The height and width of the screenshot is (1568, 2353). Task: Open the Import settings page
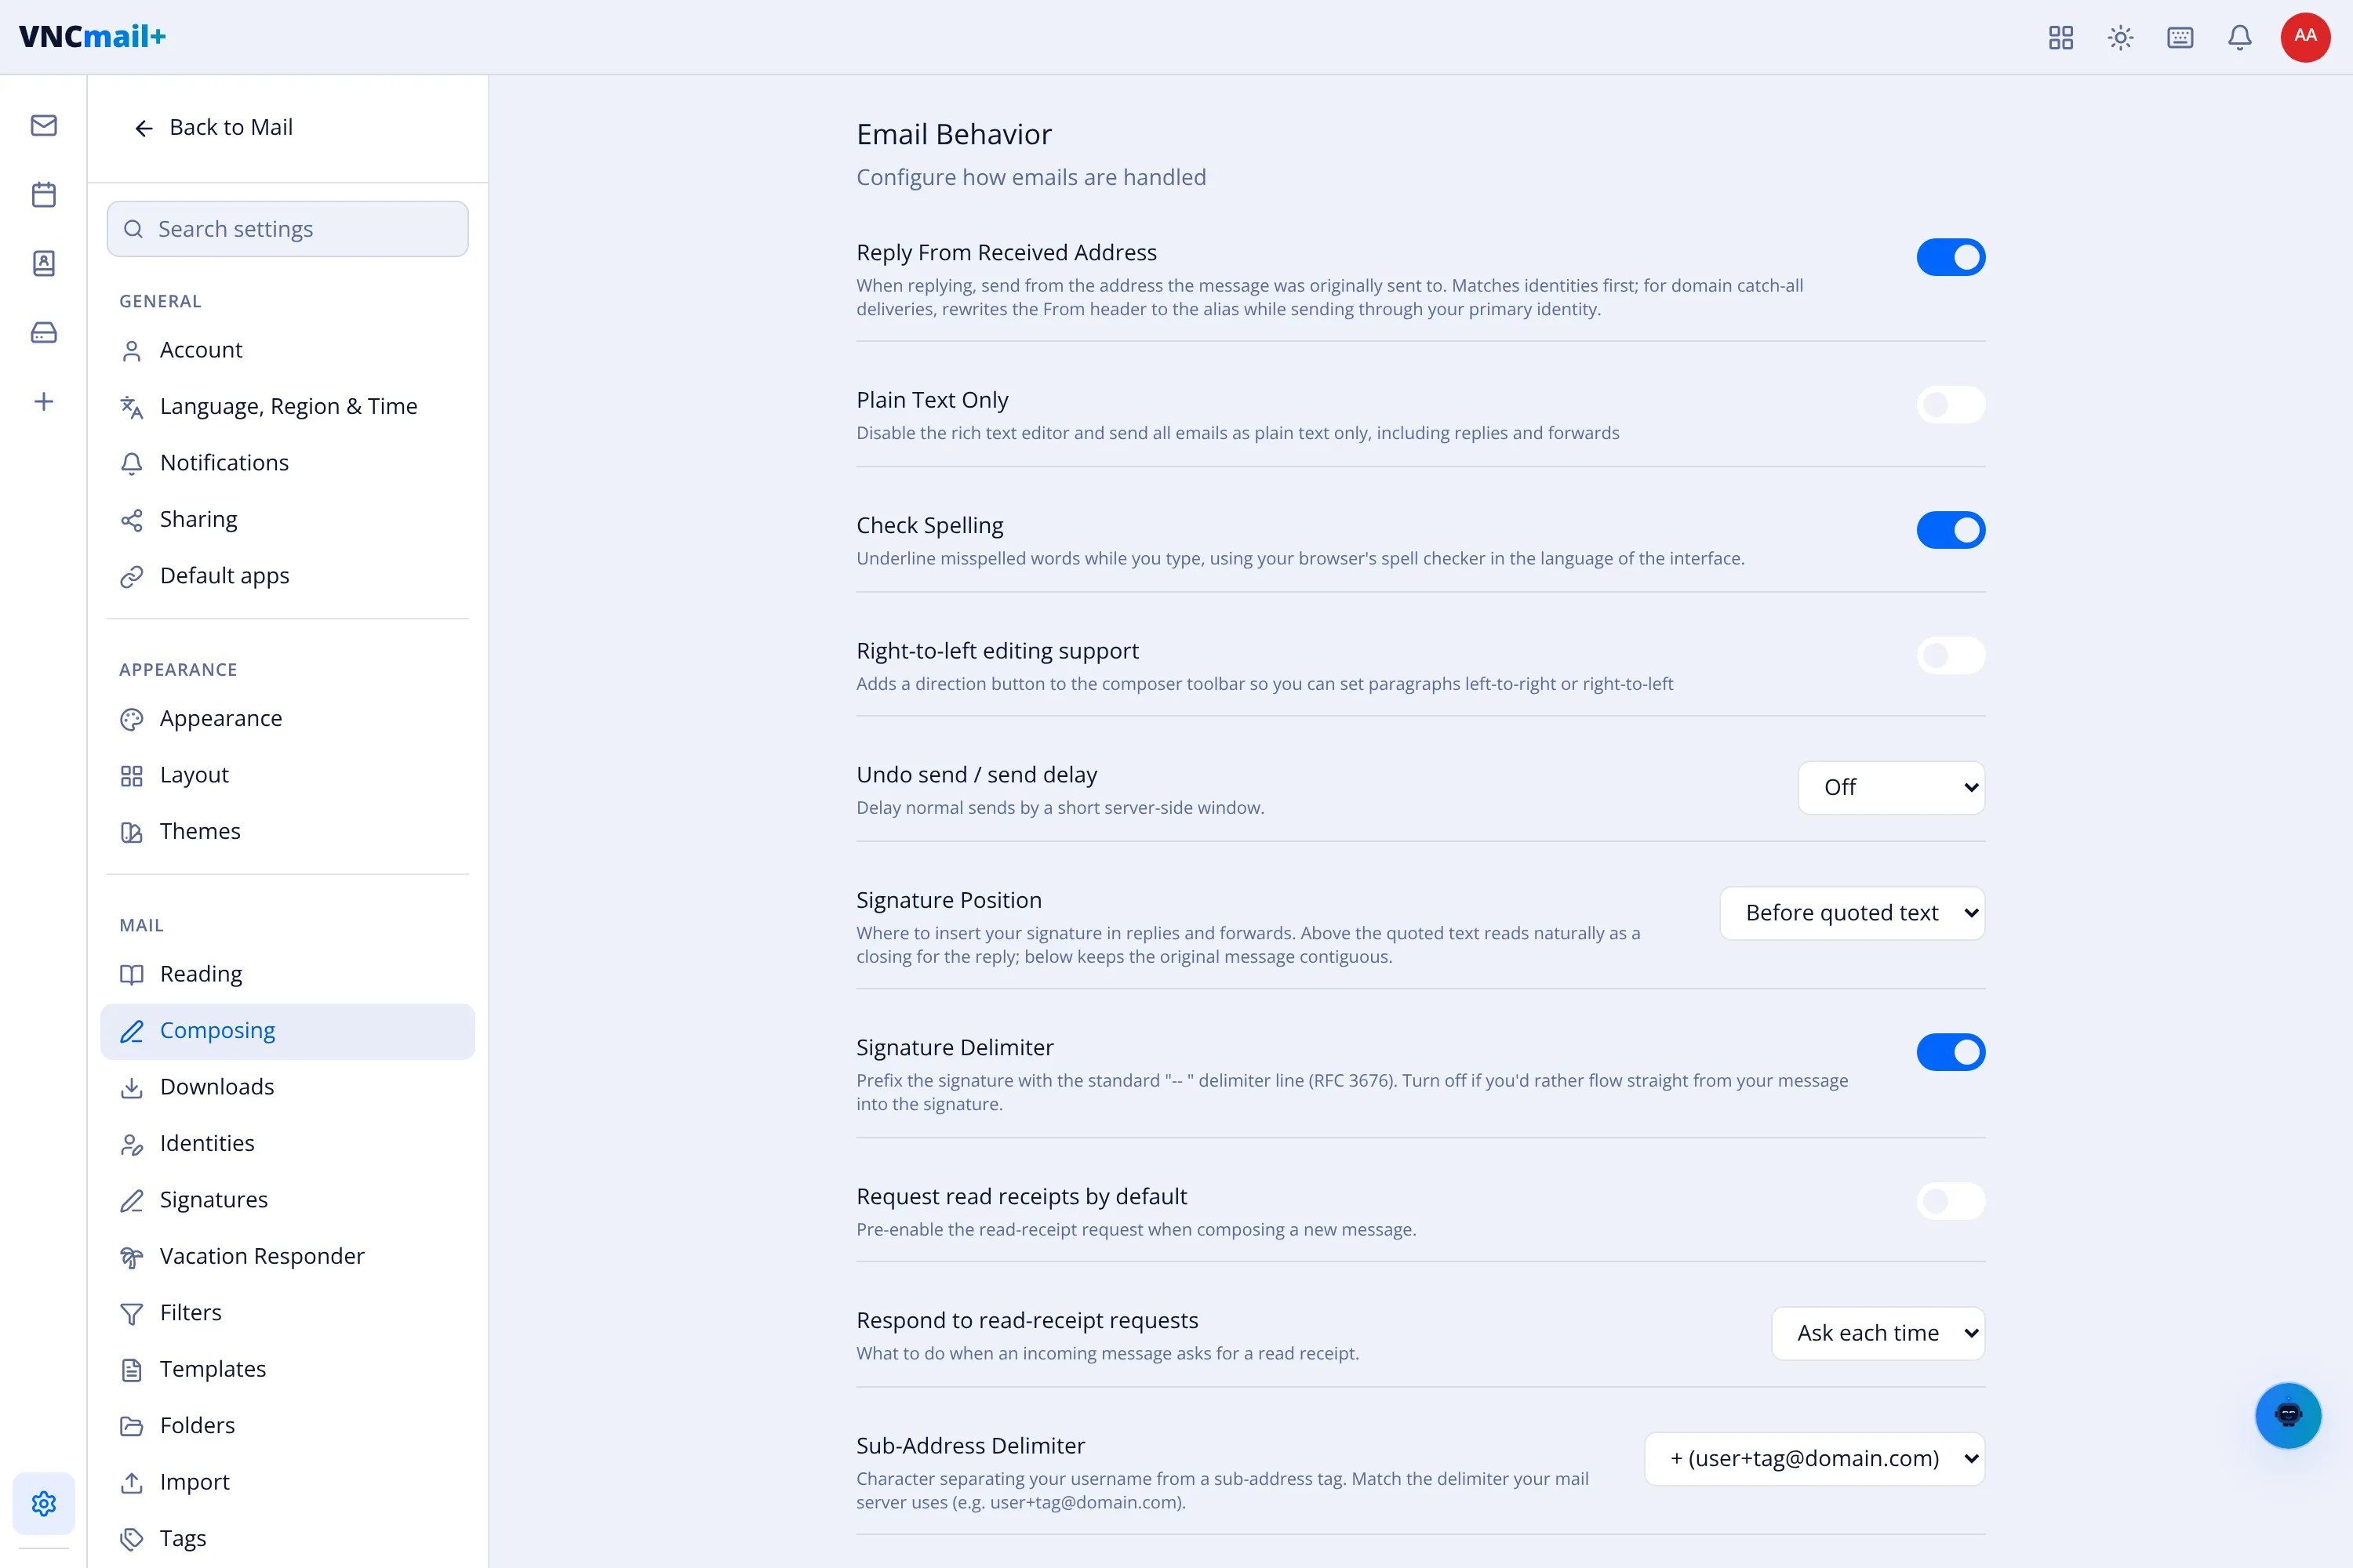[288, 1483]
